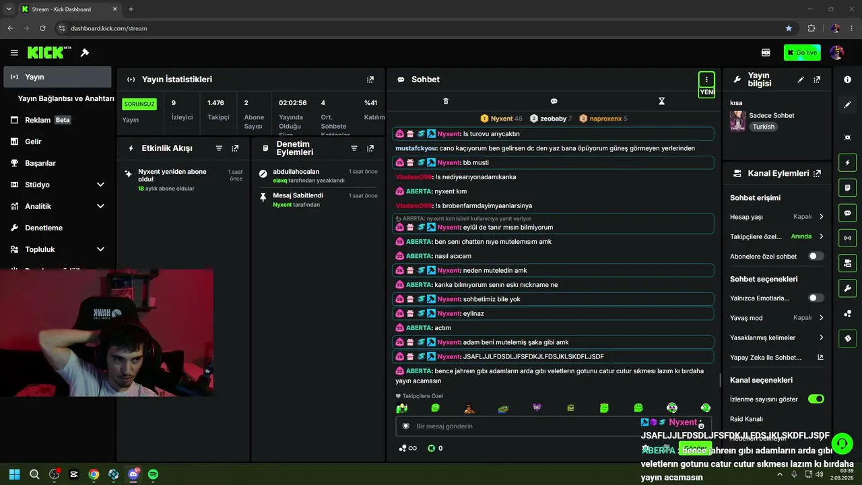Edit stream info with pencil icon

[x=801, y=79]
